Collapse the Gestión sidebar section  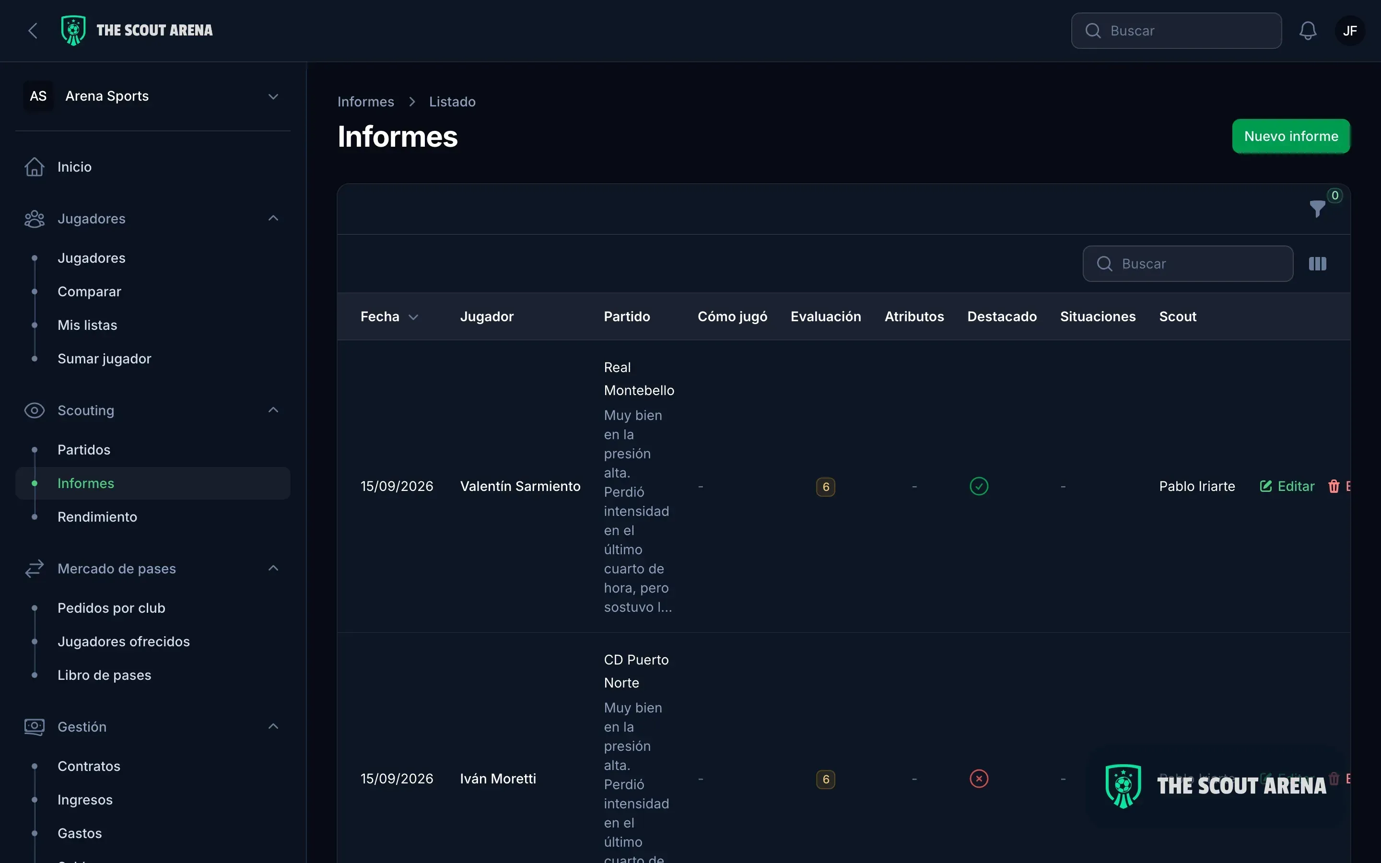[x=273, y=726]
